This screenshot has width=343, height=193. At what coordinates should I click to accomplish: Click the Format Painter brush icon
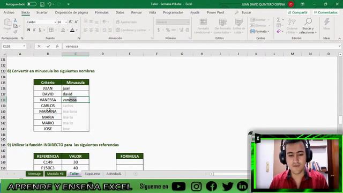tap(16, 32)
